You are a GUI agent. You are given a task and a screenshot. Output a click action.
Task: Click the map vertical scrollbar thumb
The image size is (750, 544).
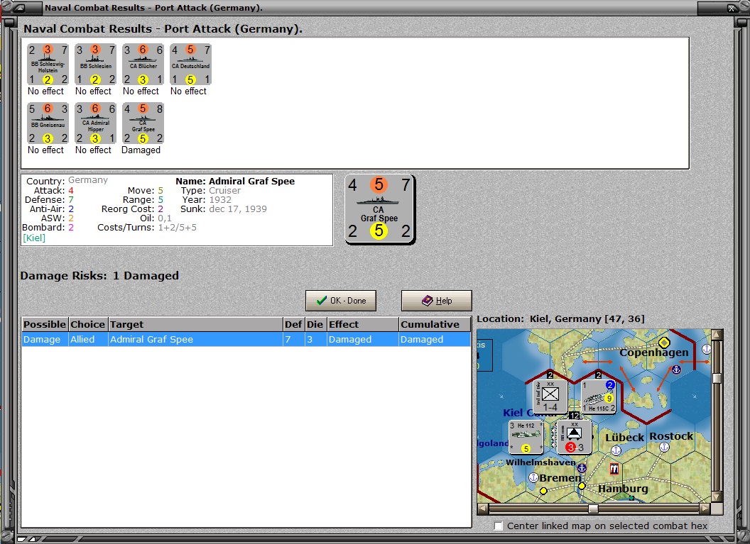pyautogui.click(x=717, y=378)
